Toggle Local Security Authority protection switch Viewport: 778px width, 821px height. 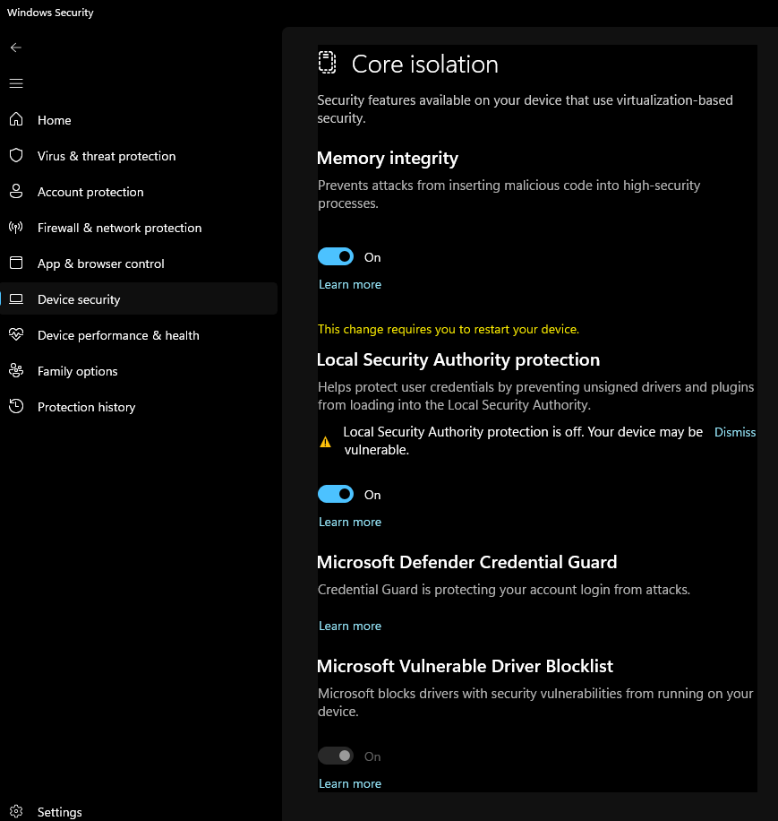[x=336, y=494]
